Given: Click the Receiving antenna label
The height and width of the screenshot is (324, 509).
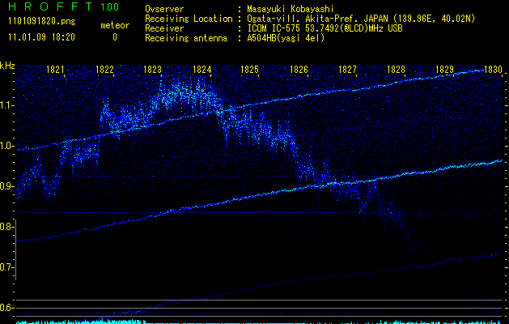Looking at the screenshot, I should [x=186, y=38].
